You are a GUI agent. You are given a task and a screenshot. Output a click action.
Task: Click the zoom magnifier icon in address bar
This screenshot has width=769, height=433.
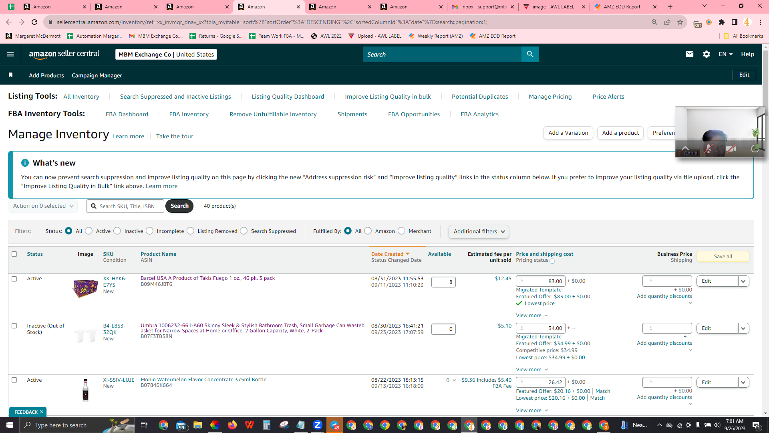(x=654, y=22)
